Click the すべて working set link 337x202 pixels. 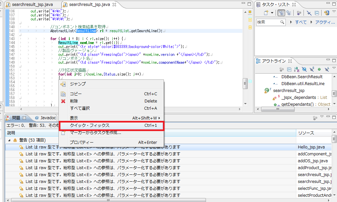click(301, 22)
